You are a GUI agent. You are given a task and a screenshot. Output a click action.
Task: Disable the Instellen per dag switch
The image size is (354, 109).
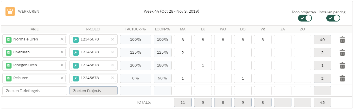pyautogui.click(x=333, y=18)
